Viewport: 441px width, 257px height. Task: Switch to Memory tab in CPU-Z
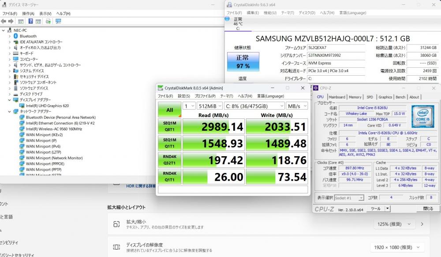[x=355, y=97]
